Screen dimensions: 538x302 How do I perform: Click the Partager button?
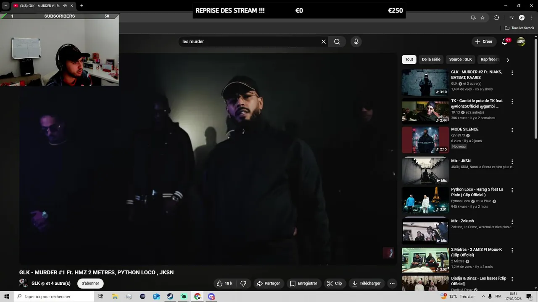[268, 284]
